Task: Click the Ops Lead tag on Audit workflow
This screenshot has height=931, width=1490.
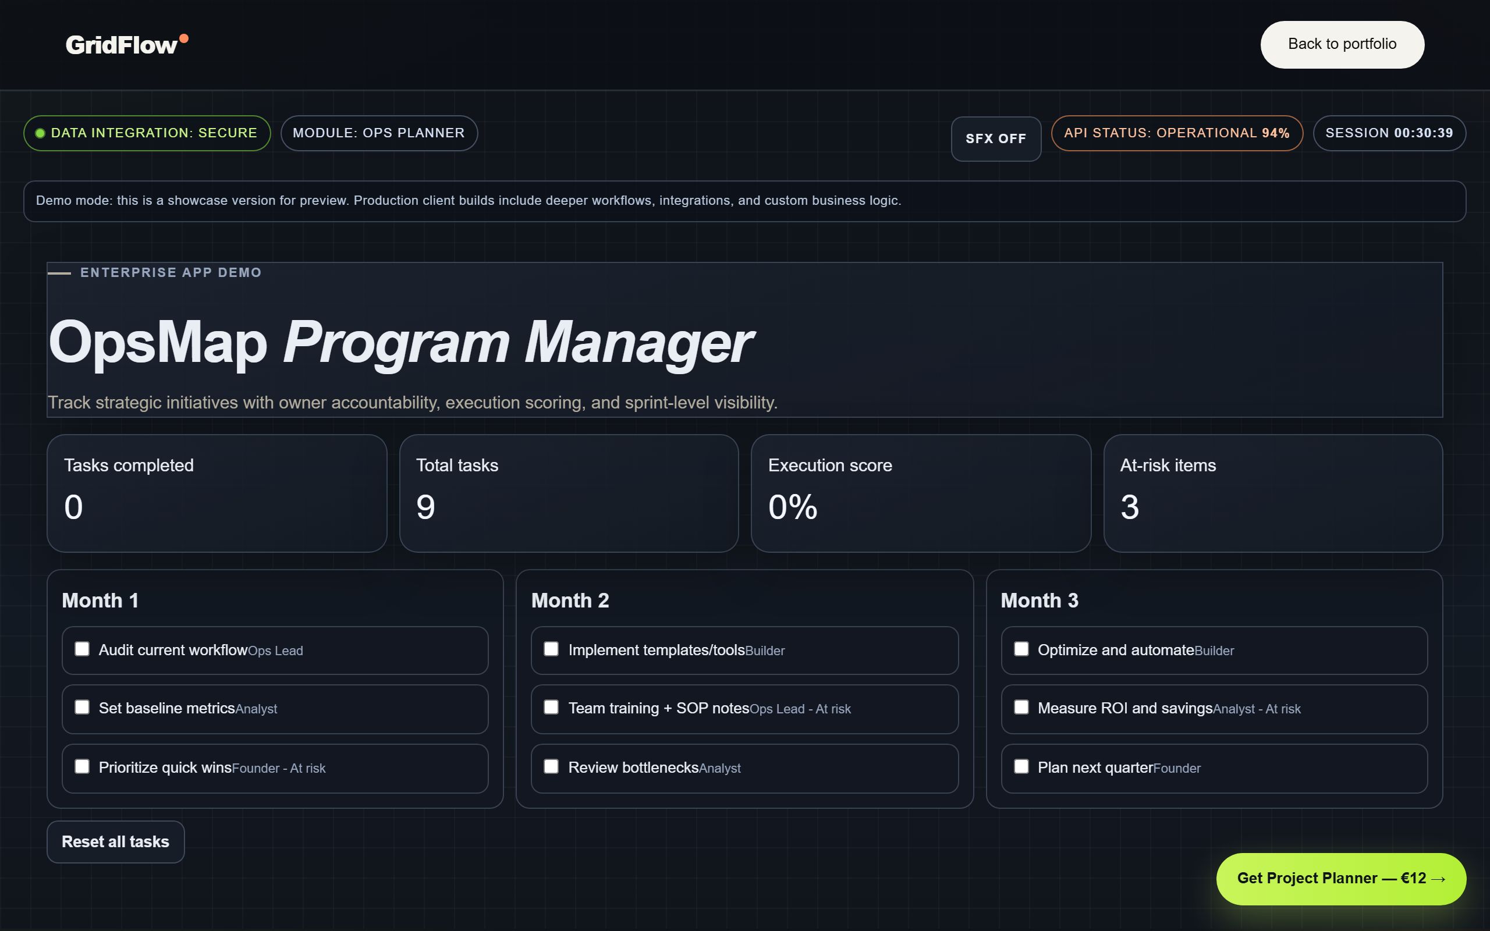Action: pyautogui.click(x=275, y=651)
